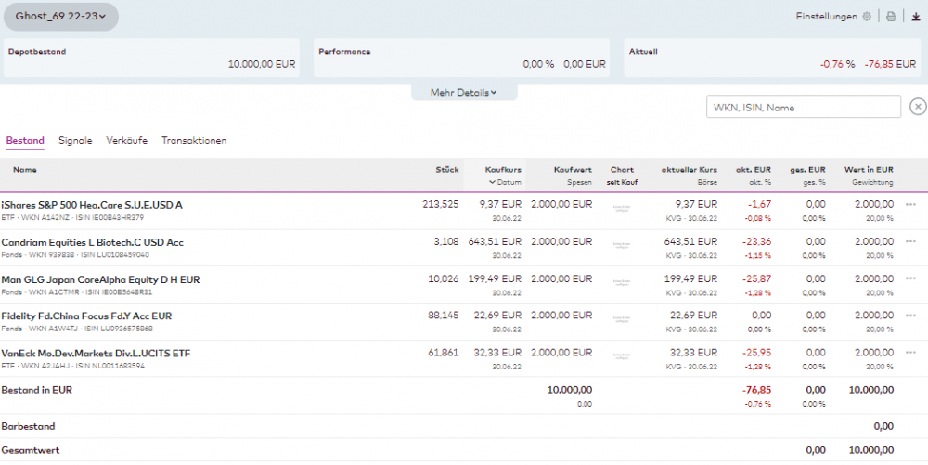The width and height of the screenshot is (928, 465).
Task: Click Stück value 213,525
Action: point(440,205)
